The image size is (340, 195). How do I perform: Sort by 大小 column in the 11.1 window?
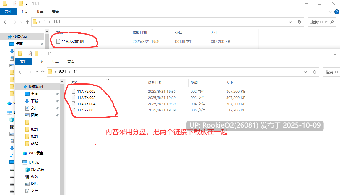(x=214, y=33)
